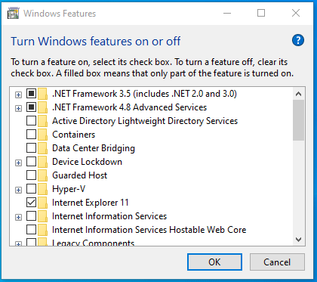317x282 pixels.
Task: Expand the Hyper-V tree node
Action: [18, 190]
